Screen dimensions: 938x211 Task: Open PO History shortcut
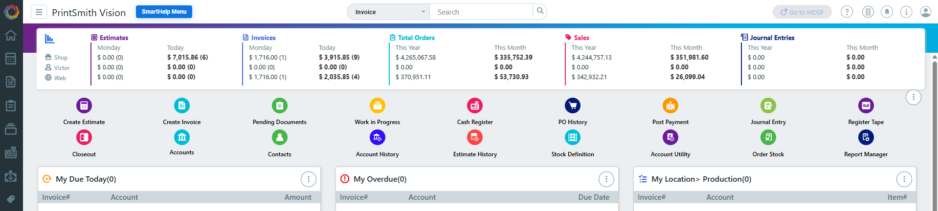573,111
